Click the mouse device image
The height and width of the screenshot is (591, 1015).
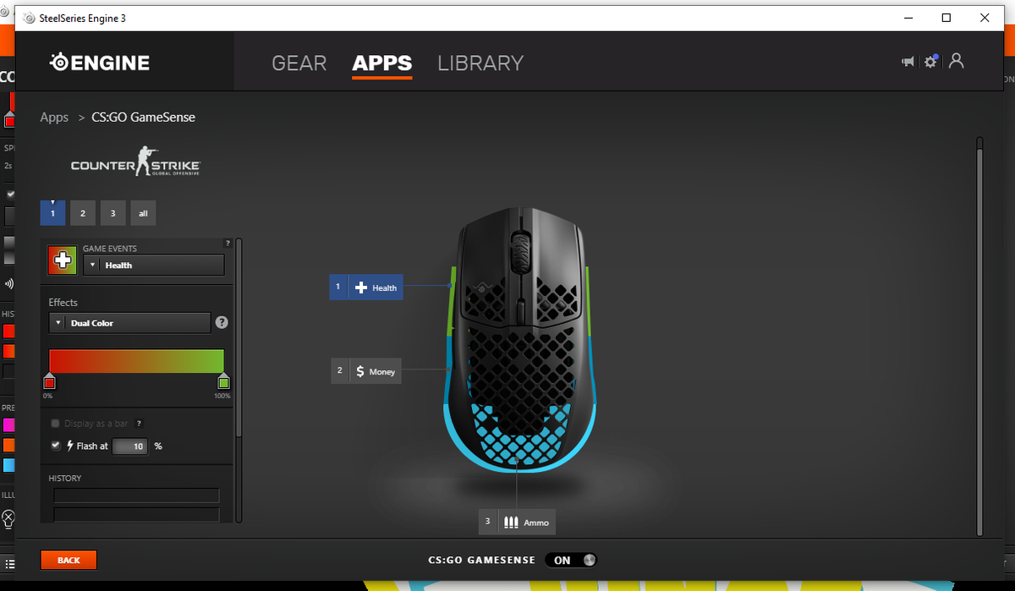click(x=522, y=338)
